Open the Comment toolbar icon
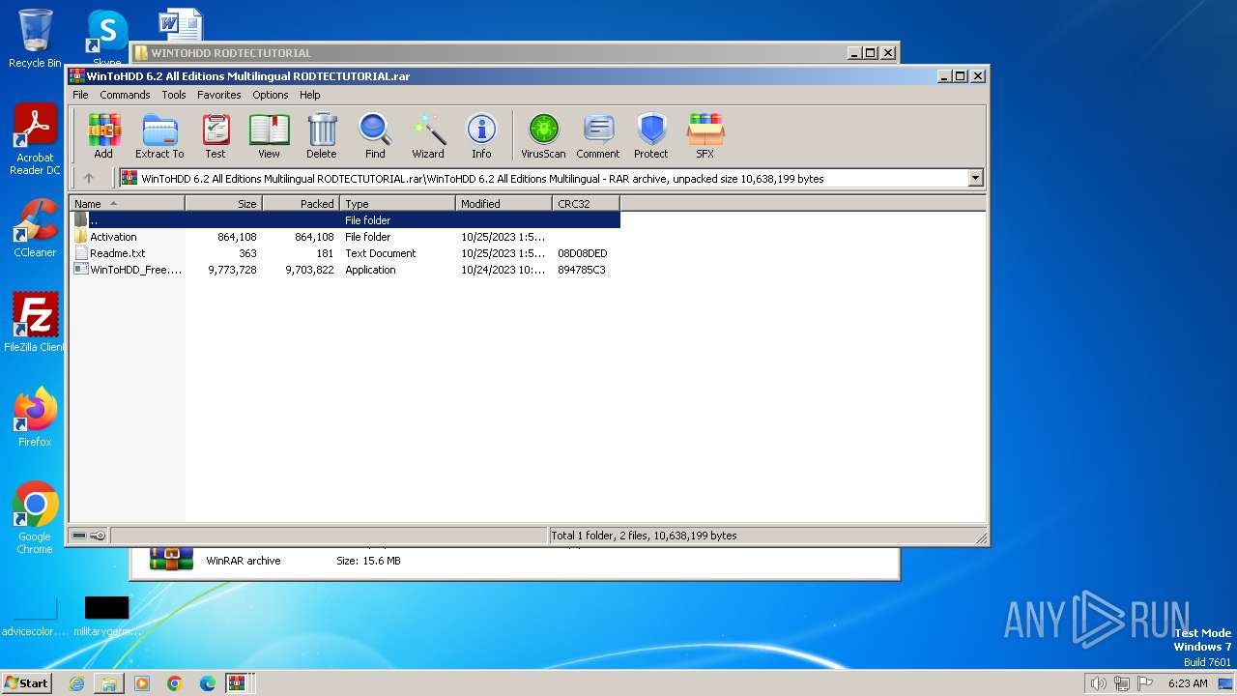Image resolution: width=1237 pixels, height=696 pixels. pyautogui.click(x=598, y=135)
